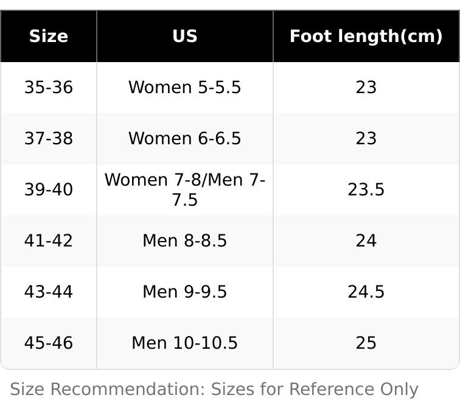This screenshot has width=460, height=409.
Task: Select the 45-46 size cell
Action: click(x=49, y=343)
